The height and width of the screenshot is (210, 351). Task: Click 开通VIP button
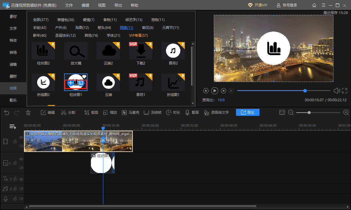pos(258,5)
